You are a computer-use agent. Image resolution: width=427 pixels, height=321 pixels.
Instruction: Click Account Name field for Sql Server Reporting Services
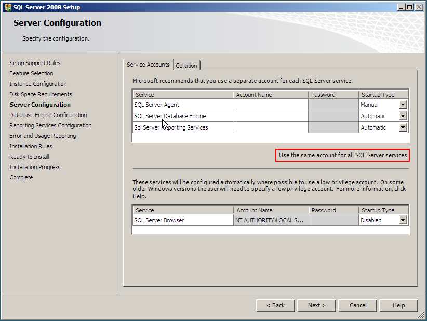tap(271, 127)
